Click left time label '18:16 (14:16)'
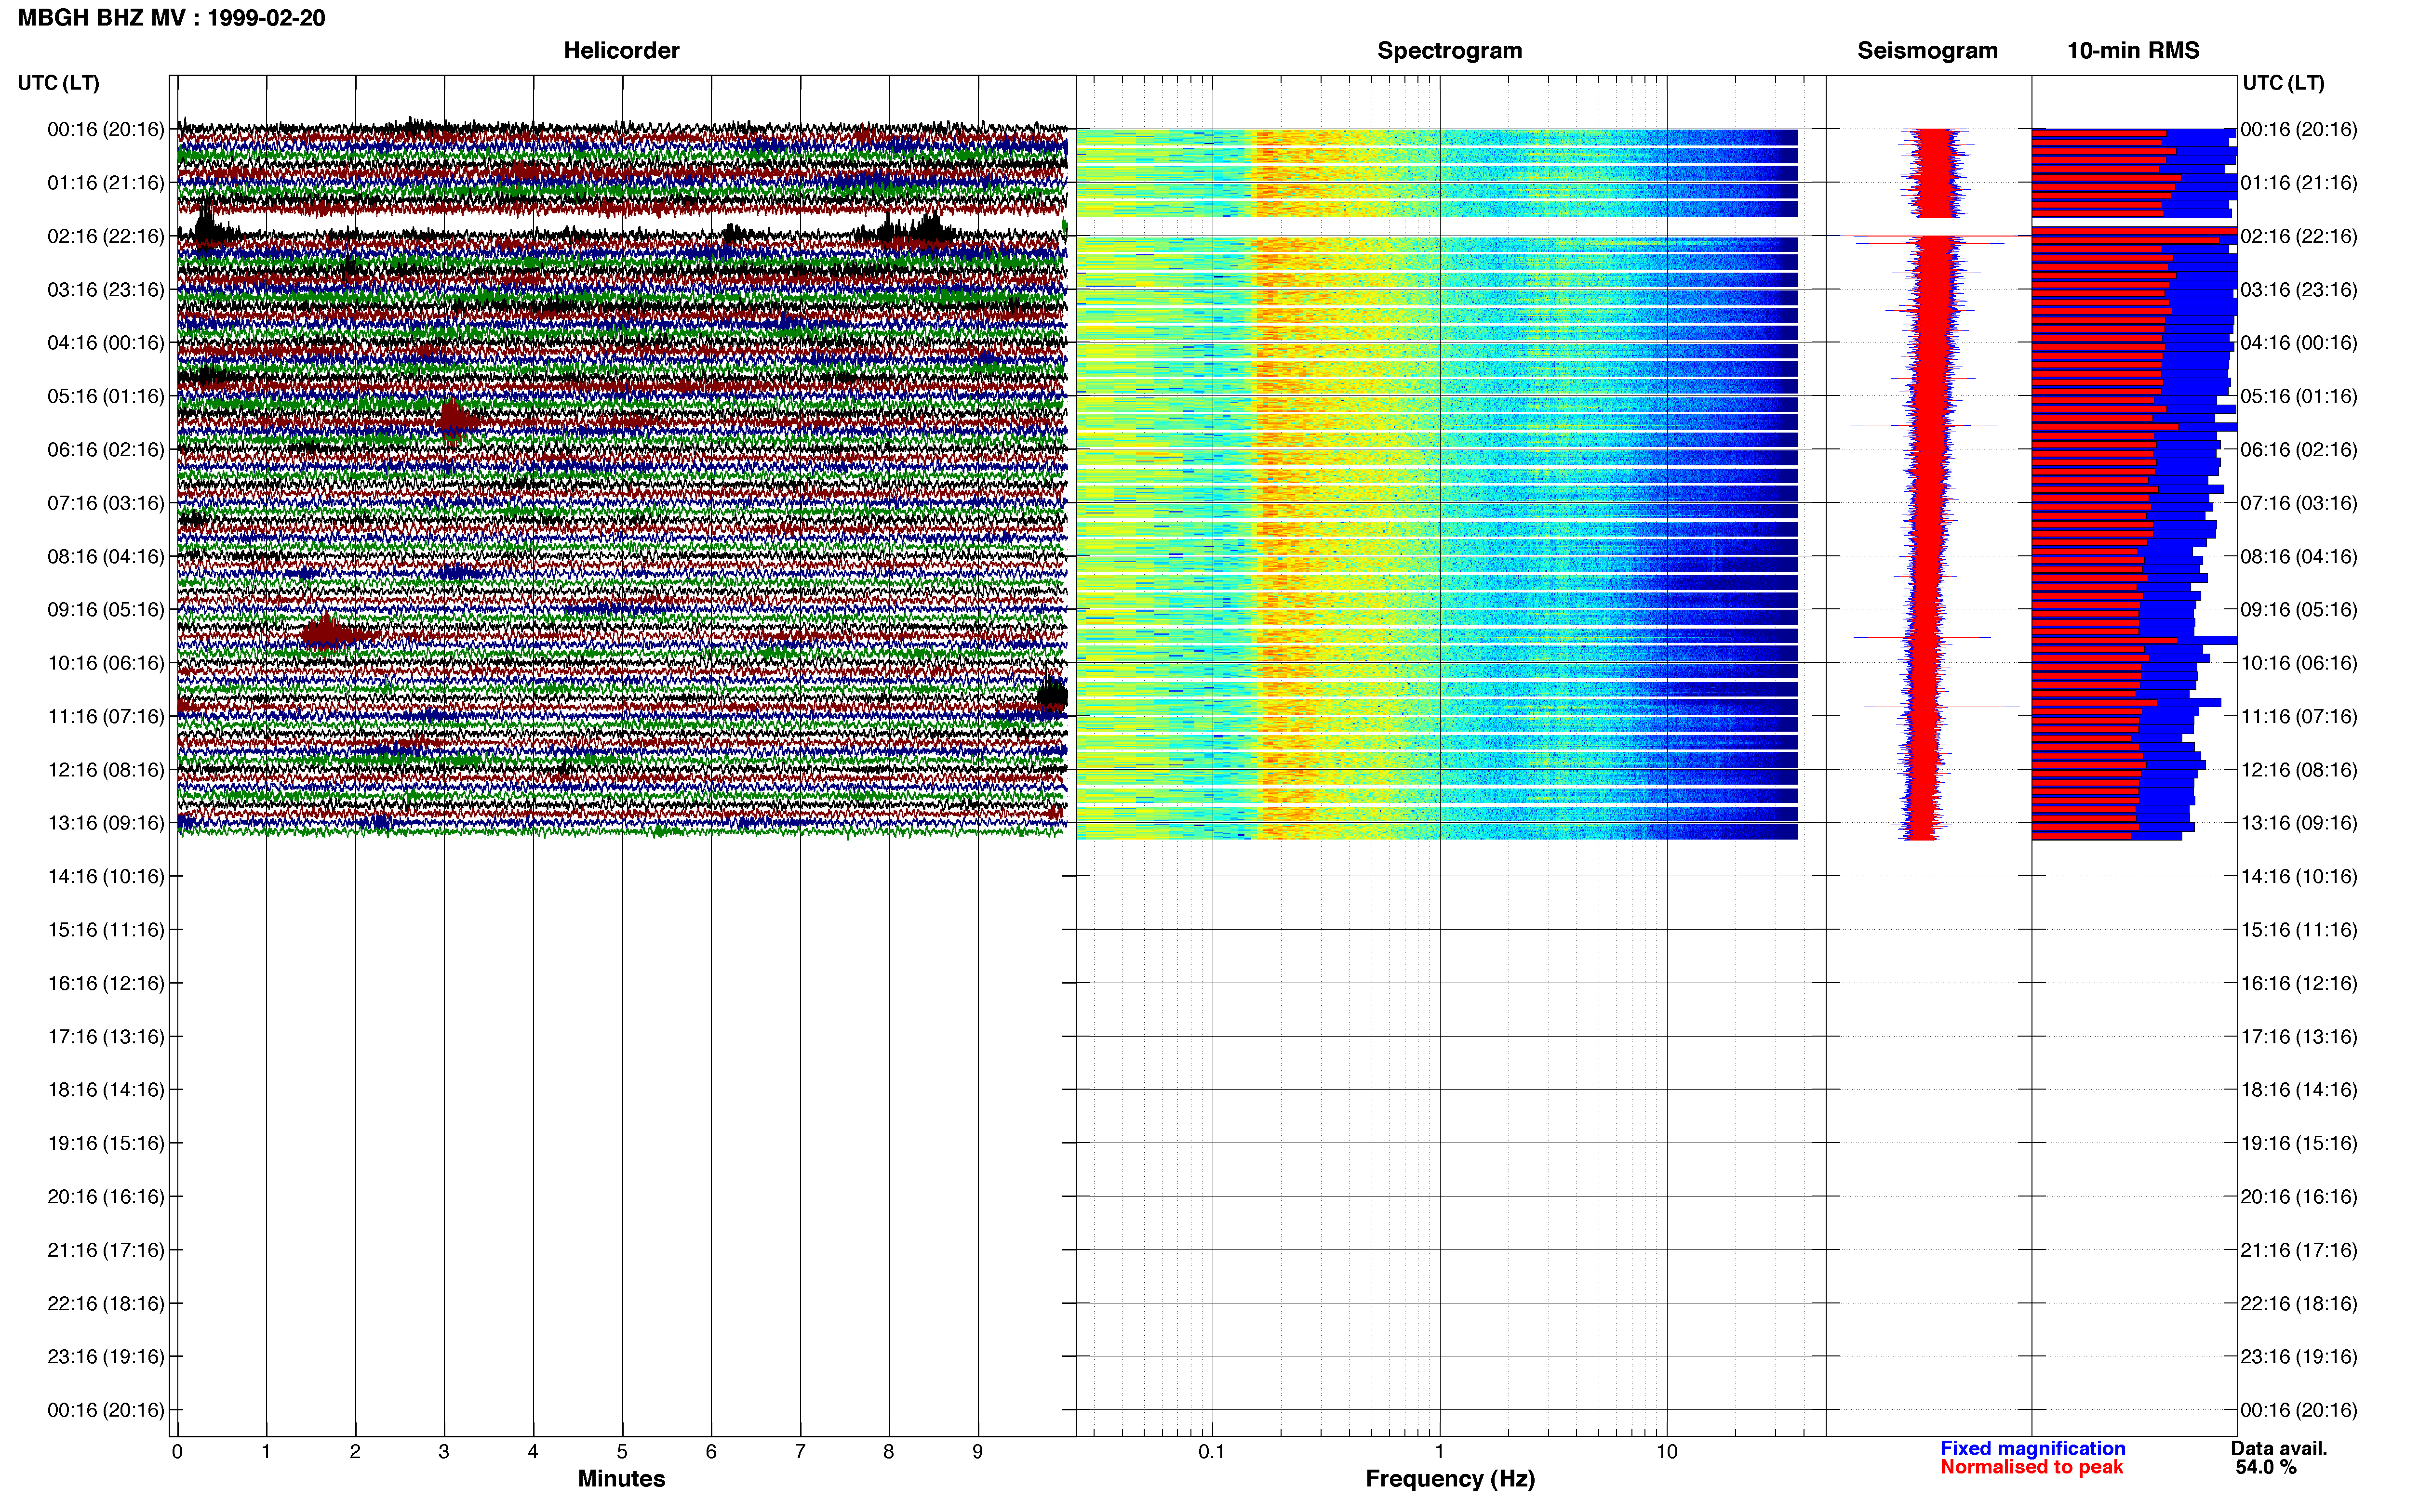Viewport: 2419px width, 1512px height. click(105, 1090)
